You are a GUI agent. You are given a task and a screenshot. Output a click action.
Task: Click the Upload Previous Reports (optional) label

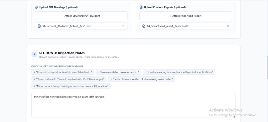coord(165,7)
